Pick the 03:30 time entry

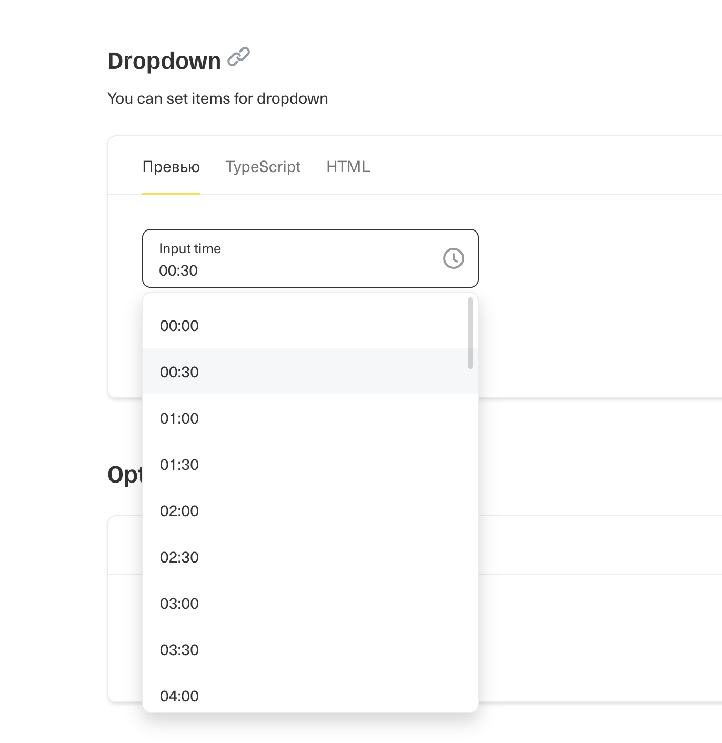click(179, 650)
